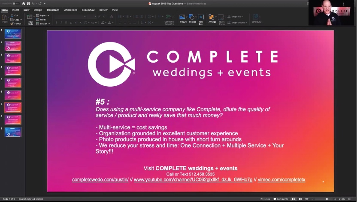Open the Design ribbon tab
The width and height of the screenshot is (357, 202).
click(38, 10)
